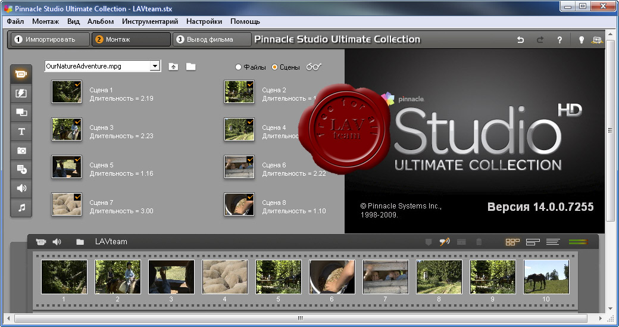This screenshot has height=327, width=619.
Task: Go up one folder level in album
Action: pos(173,67)
